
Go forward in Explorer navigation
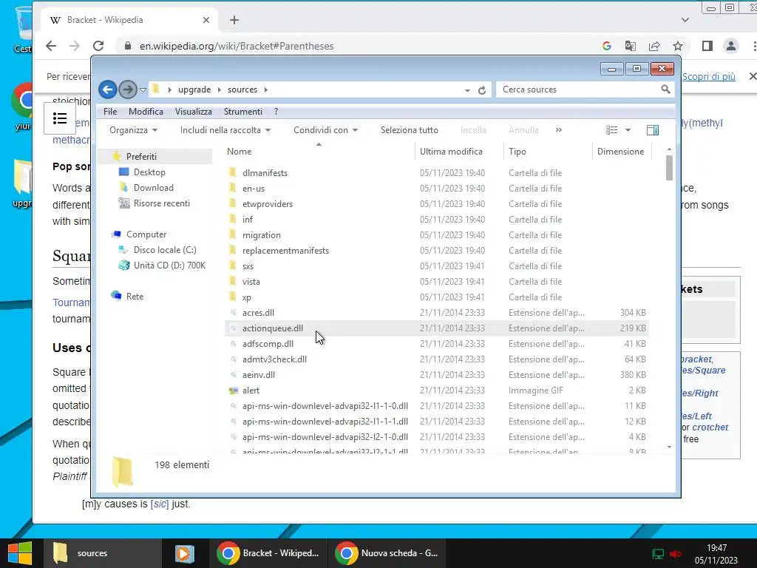pos(127,89)
